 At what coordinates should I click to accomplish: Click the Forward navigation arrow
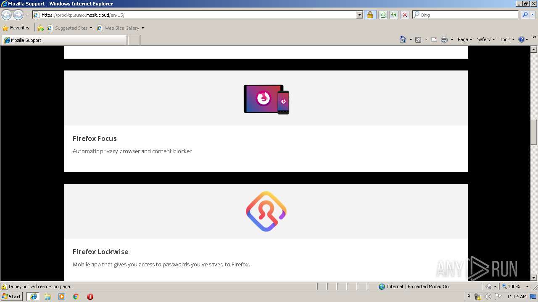18,15
